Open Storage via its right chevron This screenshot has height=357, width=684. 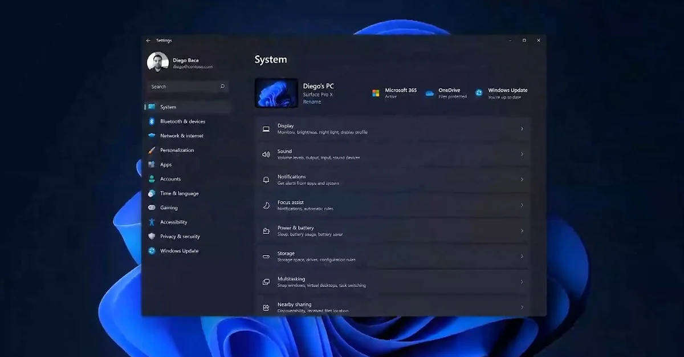point(522,257)
